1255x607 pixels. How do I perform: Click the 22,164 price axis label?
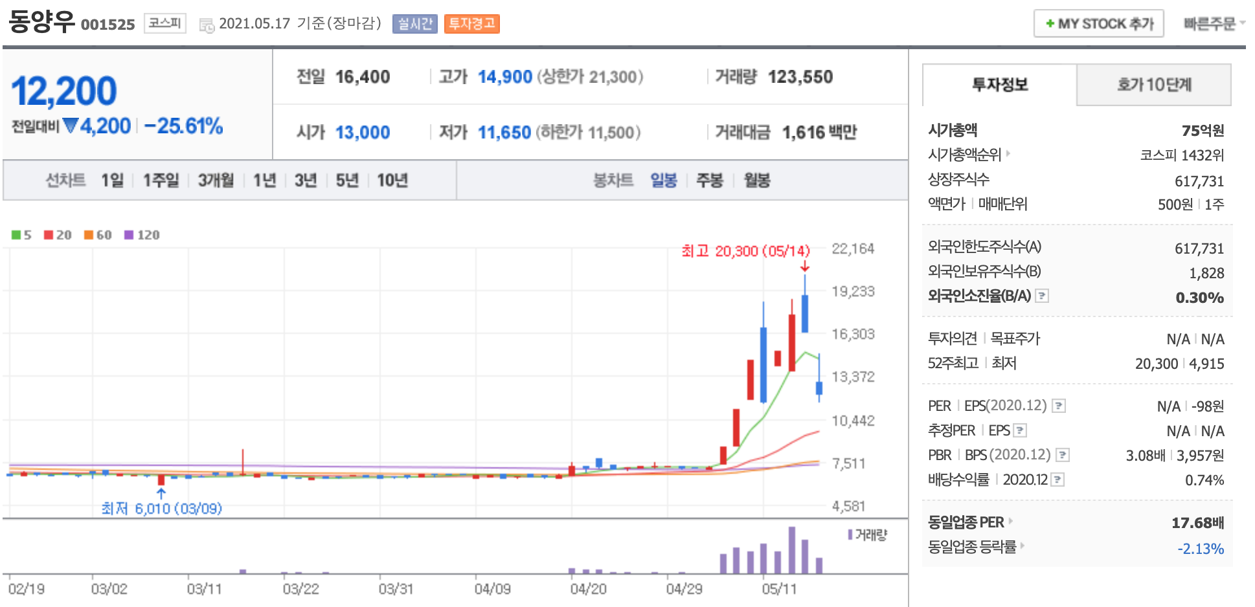click(853, 248)
